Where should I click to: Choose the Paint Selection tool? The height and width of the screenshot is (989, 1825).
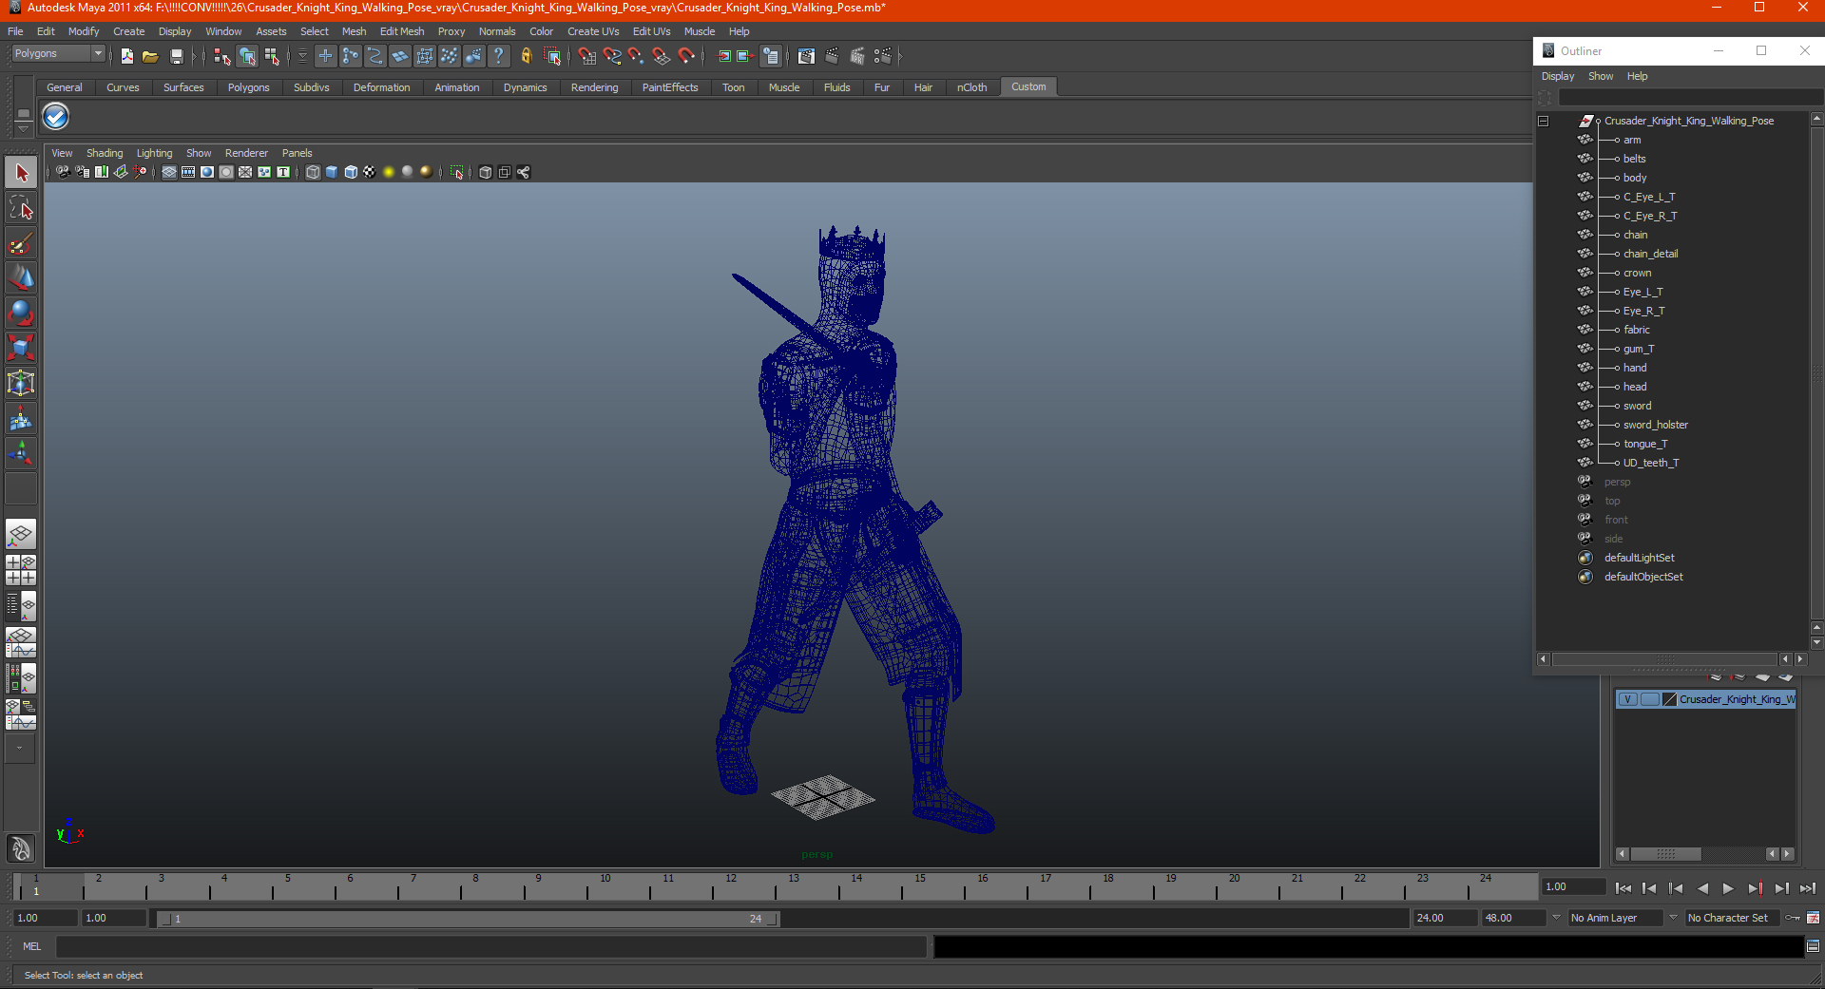21,243
